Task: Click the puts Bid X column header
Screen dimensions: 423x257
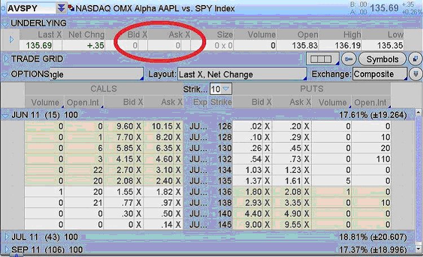Action: point(252,102)
